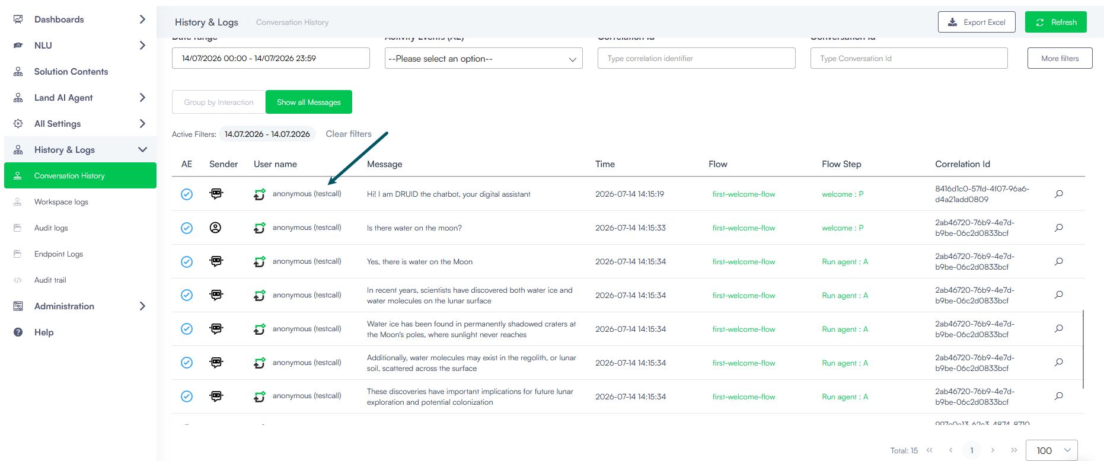The height and width of the screenshot is (461, 1104).
Task: Open first-welcome-flow link in 'Hi! I am DRUID' row
Action: (744, 194)
